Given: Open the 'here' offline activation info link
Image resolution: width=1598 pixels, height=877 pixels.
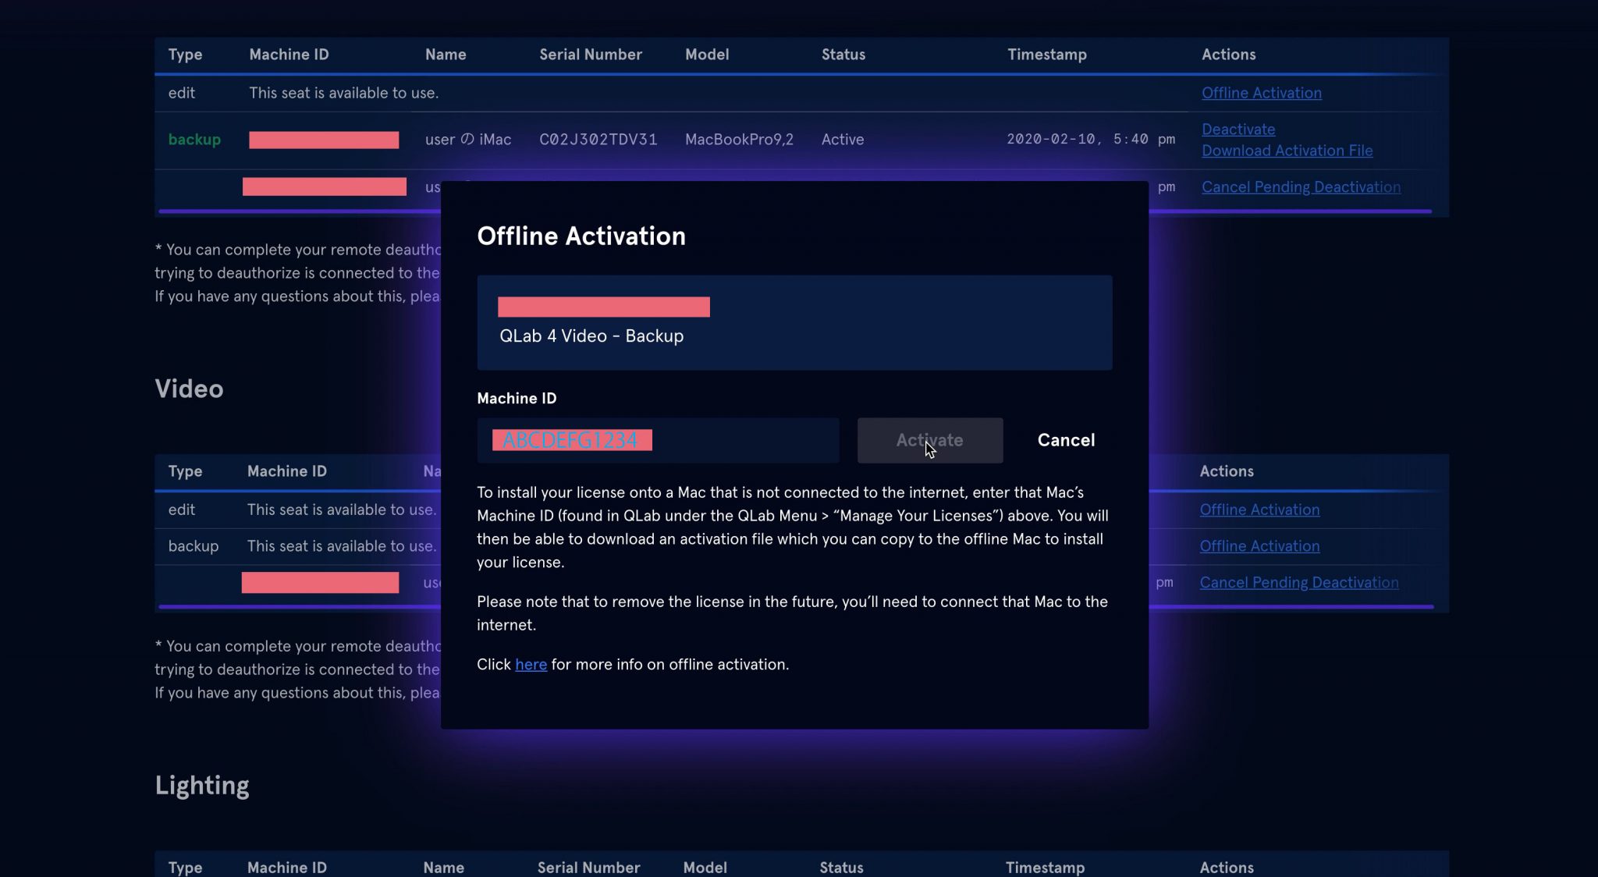Looking at the screenshot, I should (x=531, y=664).
